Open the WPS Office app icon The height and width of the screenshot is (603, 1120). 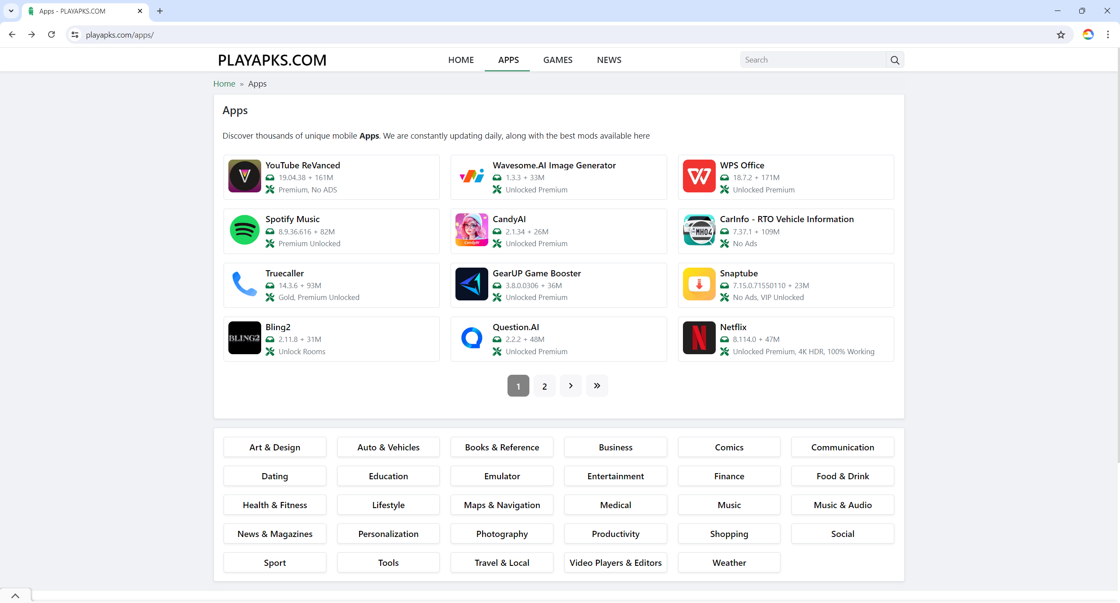coord(699,176)
